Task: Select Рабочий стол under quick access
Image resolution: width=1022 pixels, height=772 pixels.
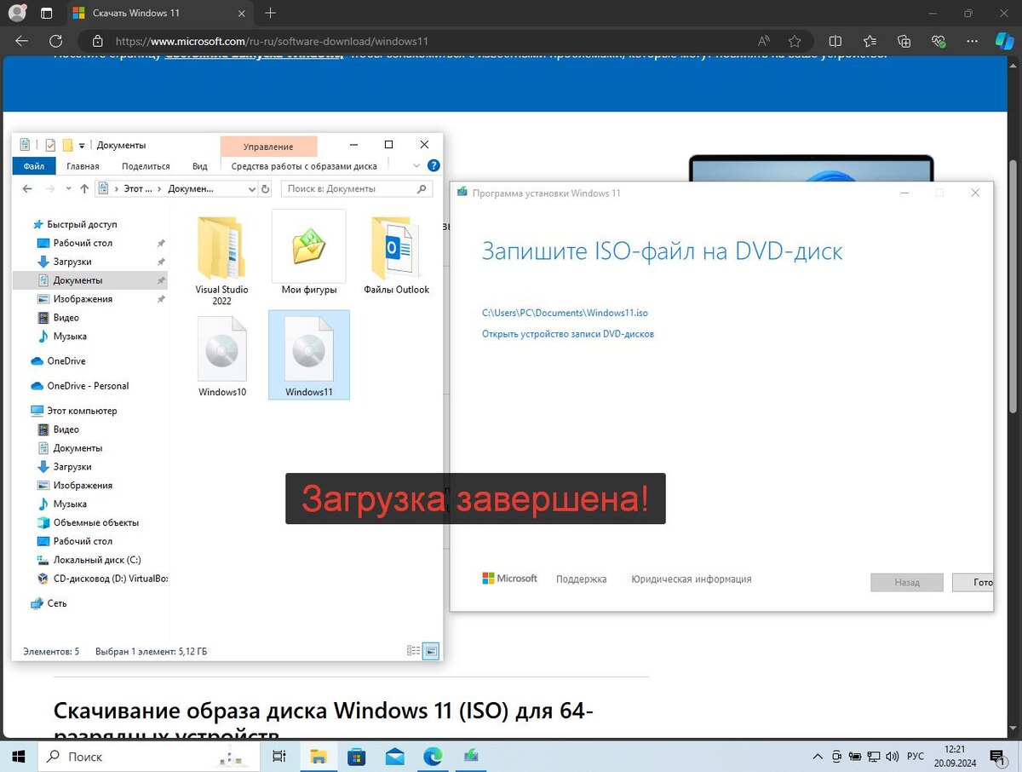Action: (83, 243)
